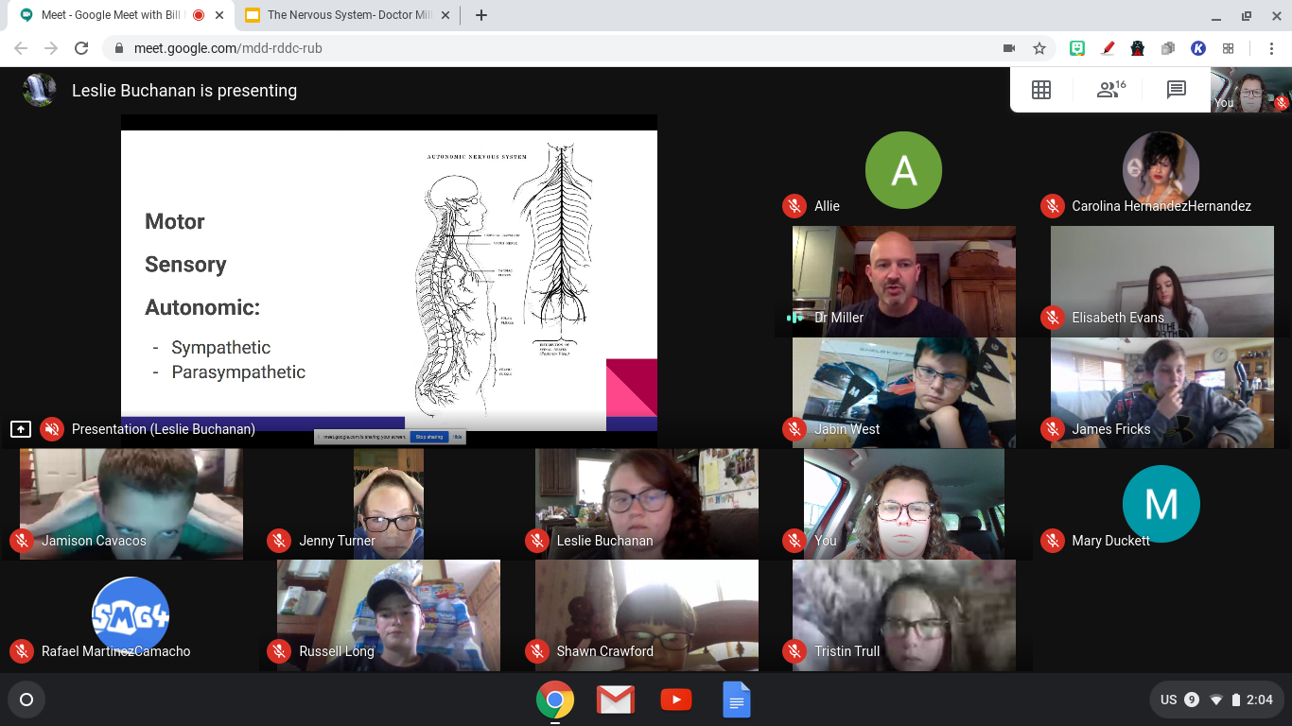Show the participants list with 16 people
This screenshot has width=1292, height=726.
[1109, 90]
